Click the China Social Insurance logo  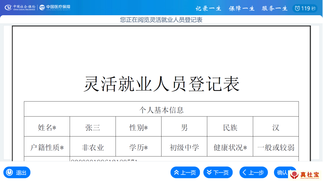pos(20,7)
